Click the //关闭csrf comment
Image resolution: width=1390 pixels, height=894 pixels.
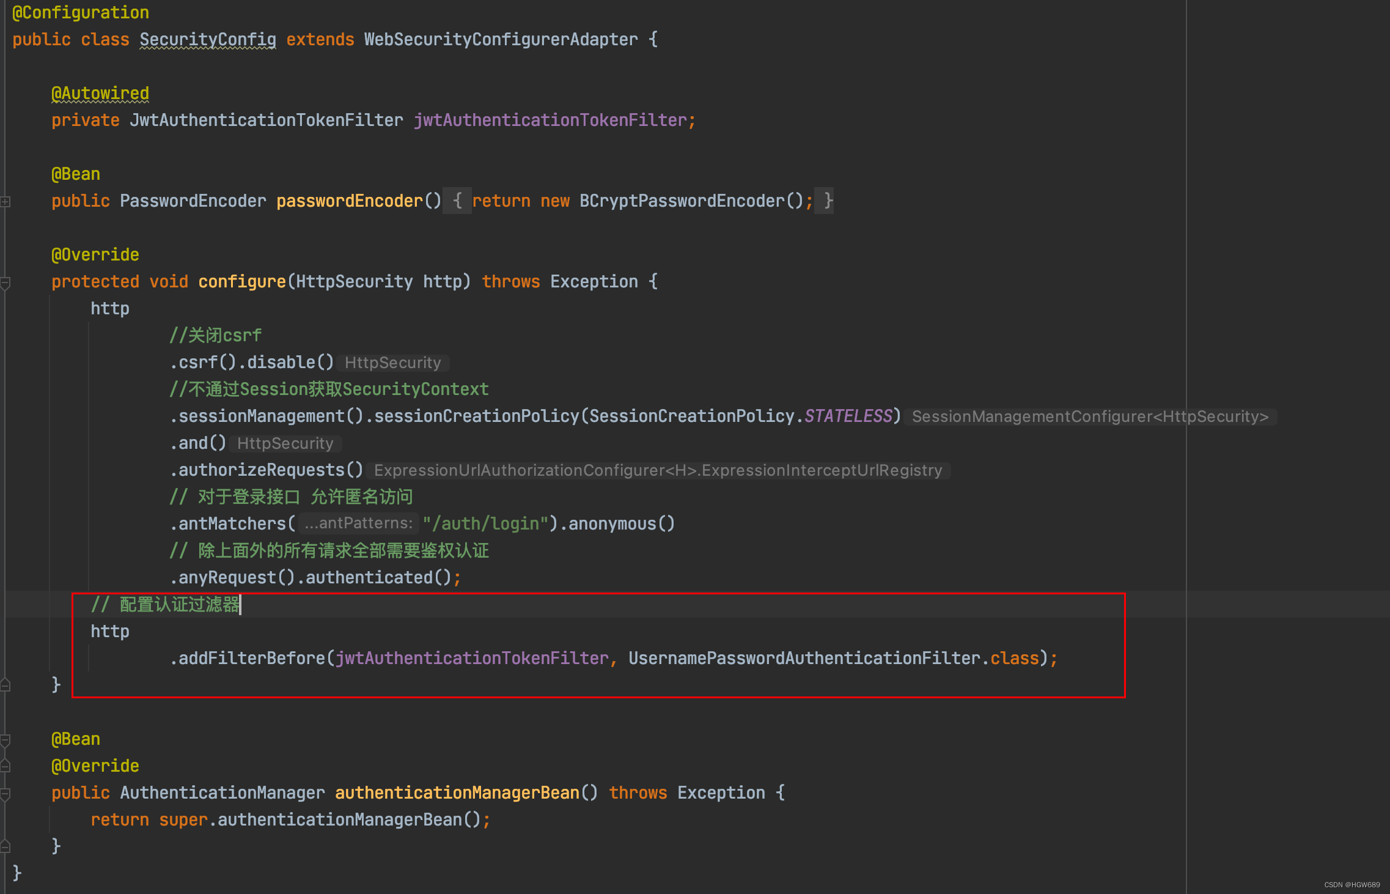tap(215, 335)
